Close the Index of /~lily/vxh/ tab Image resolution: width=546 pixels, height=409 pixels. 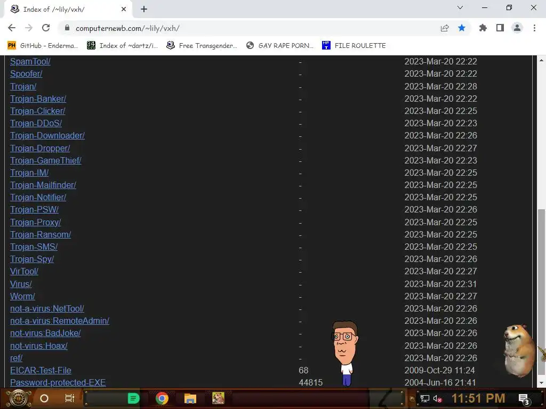tap(124, 9)
